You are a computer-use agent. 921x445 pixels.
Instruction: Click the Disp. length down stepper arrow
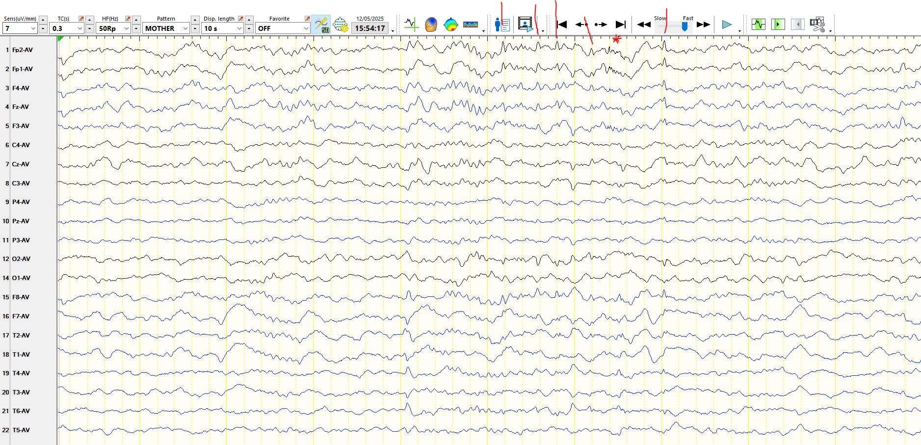249,28
